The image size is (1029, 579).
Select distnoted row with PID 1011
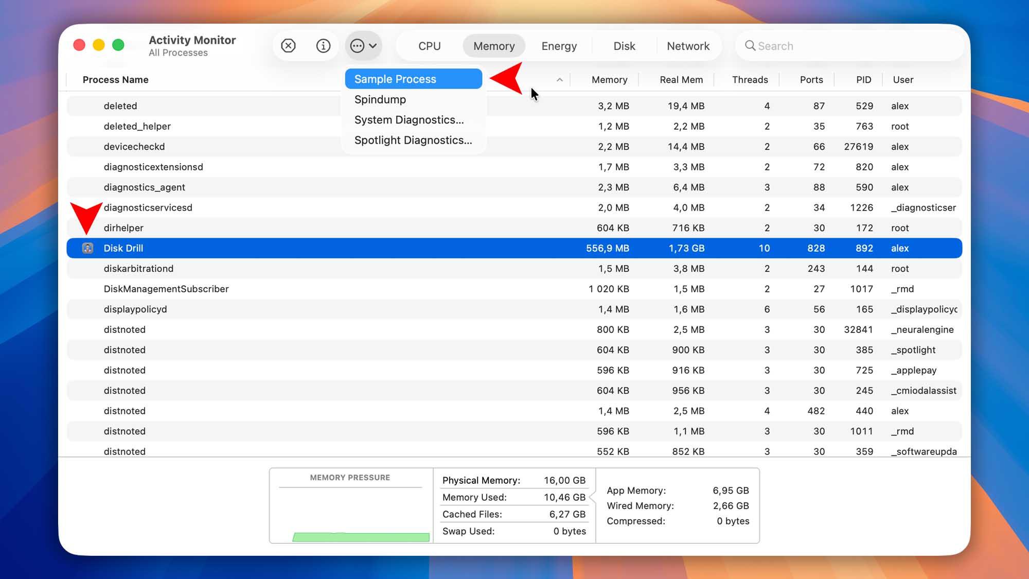(514, 431)
